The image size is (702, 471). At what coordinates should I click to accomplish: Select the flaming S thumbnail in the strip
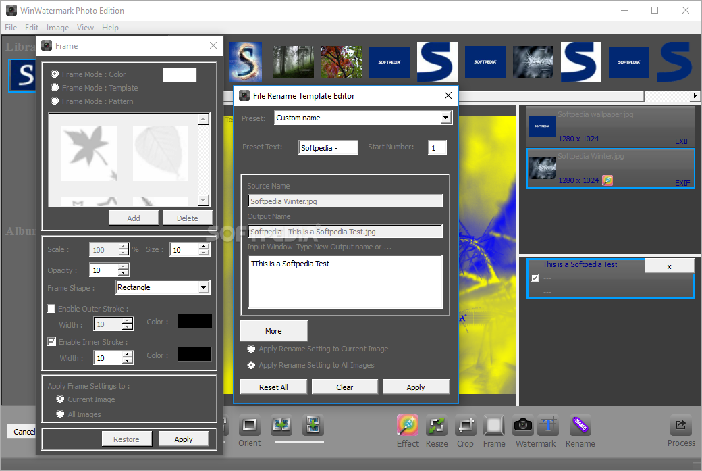245,62
